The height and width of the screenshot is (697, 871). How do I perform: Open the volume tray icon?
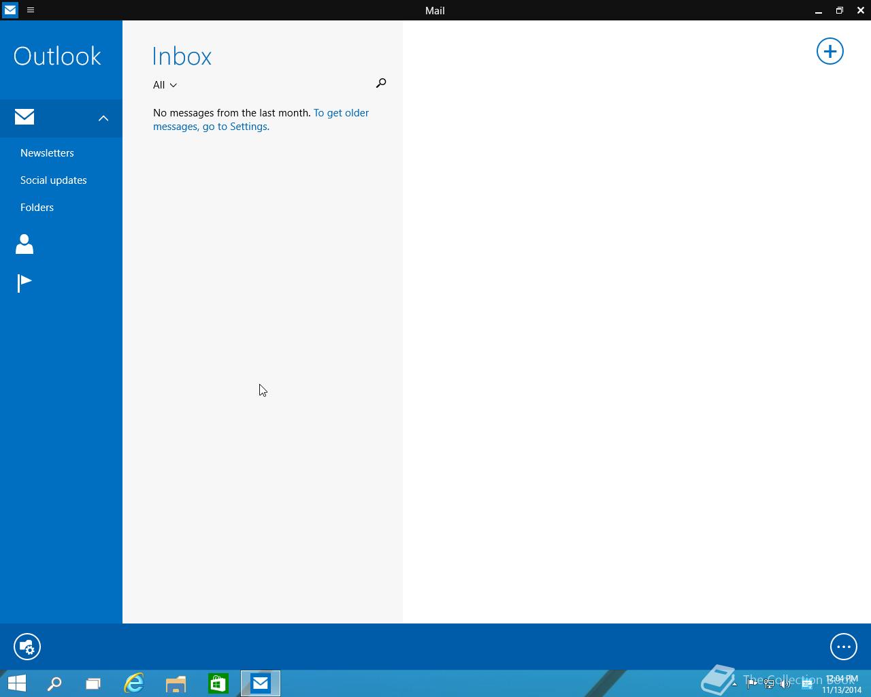pyautogui.click(x=785, y=684)
